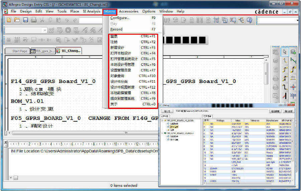Image resolution: width=301 pixels, height=191 pixels.
Task: Click the Annotate U? toolbar icon
Action: (167, 20)
